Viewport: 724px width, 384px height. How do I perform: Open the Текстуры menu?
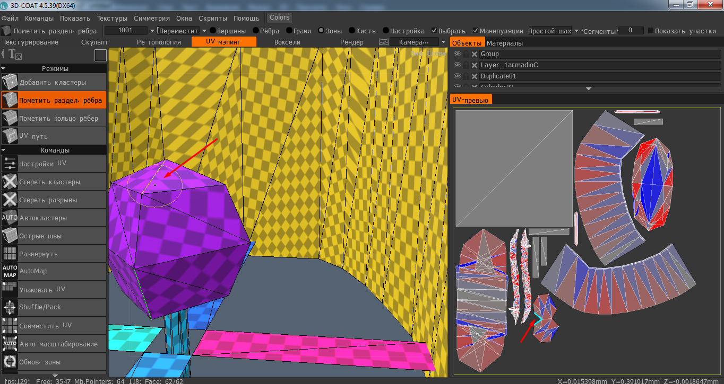(112, 18)
